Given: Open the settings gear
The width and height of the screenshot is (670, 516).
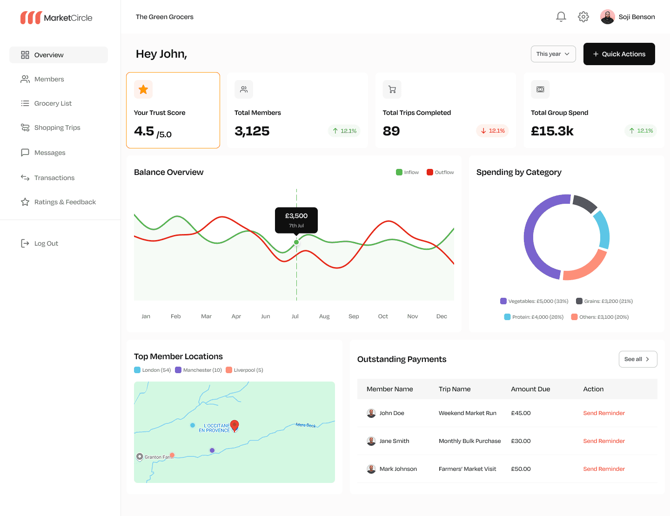Looking at the screenshot, I should click(x=583, y=17).
